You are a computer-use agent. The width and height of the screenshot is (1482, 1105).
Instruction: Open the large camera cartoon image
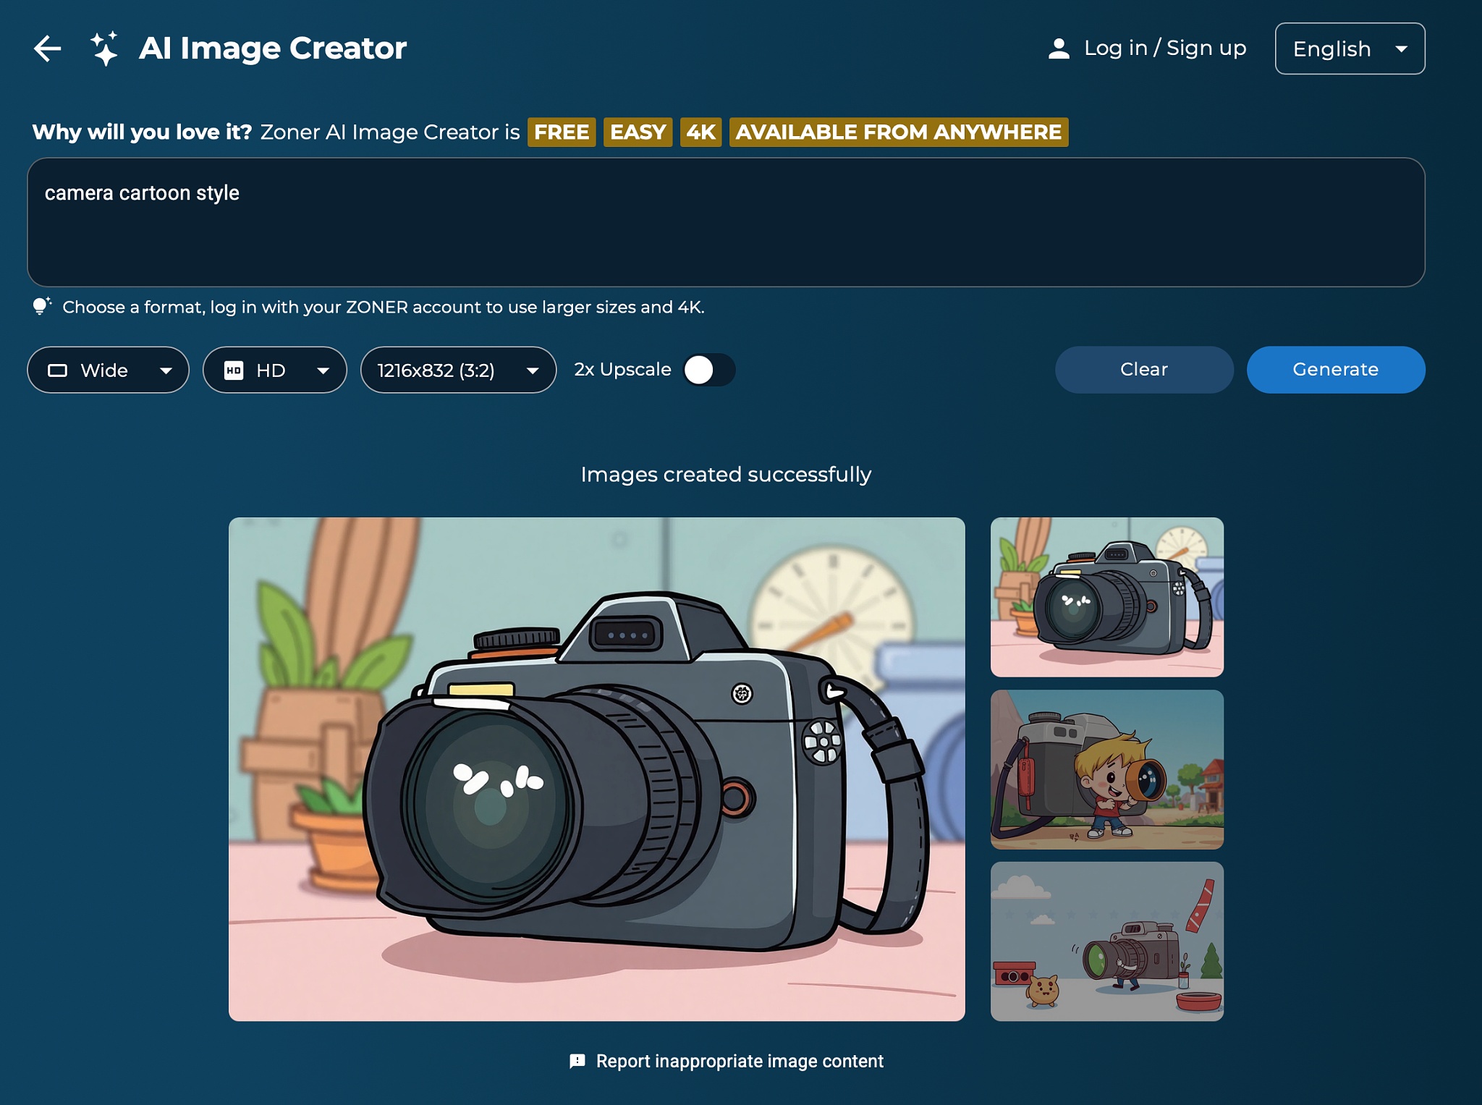pos(596,769)
